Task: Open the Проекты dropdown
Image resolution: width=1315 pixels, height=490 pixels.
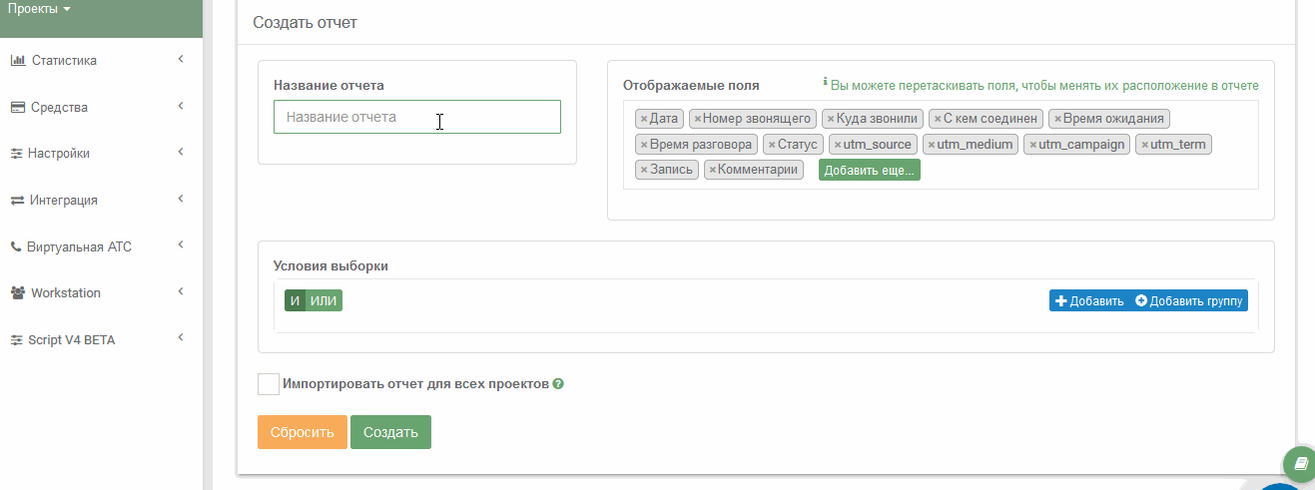Action: 40,10
